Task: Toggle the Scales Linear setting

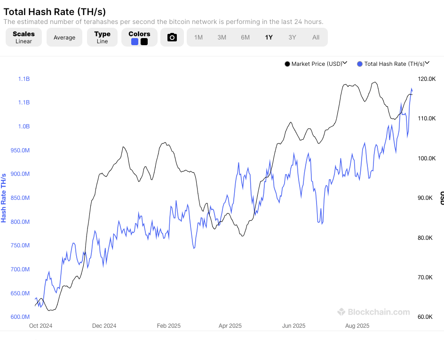Action: 24,37
